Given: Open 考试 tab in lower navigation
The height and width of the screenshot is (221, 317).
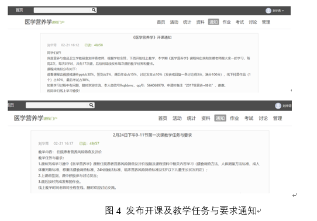Looking at the screenshot, I should [249, 118].
